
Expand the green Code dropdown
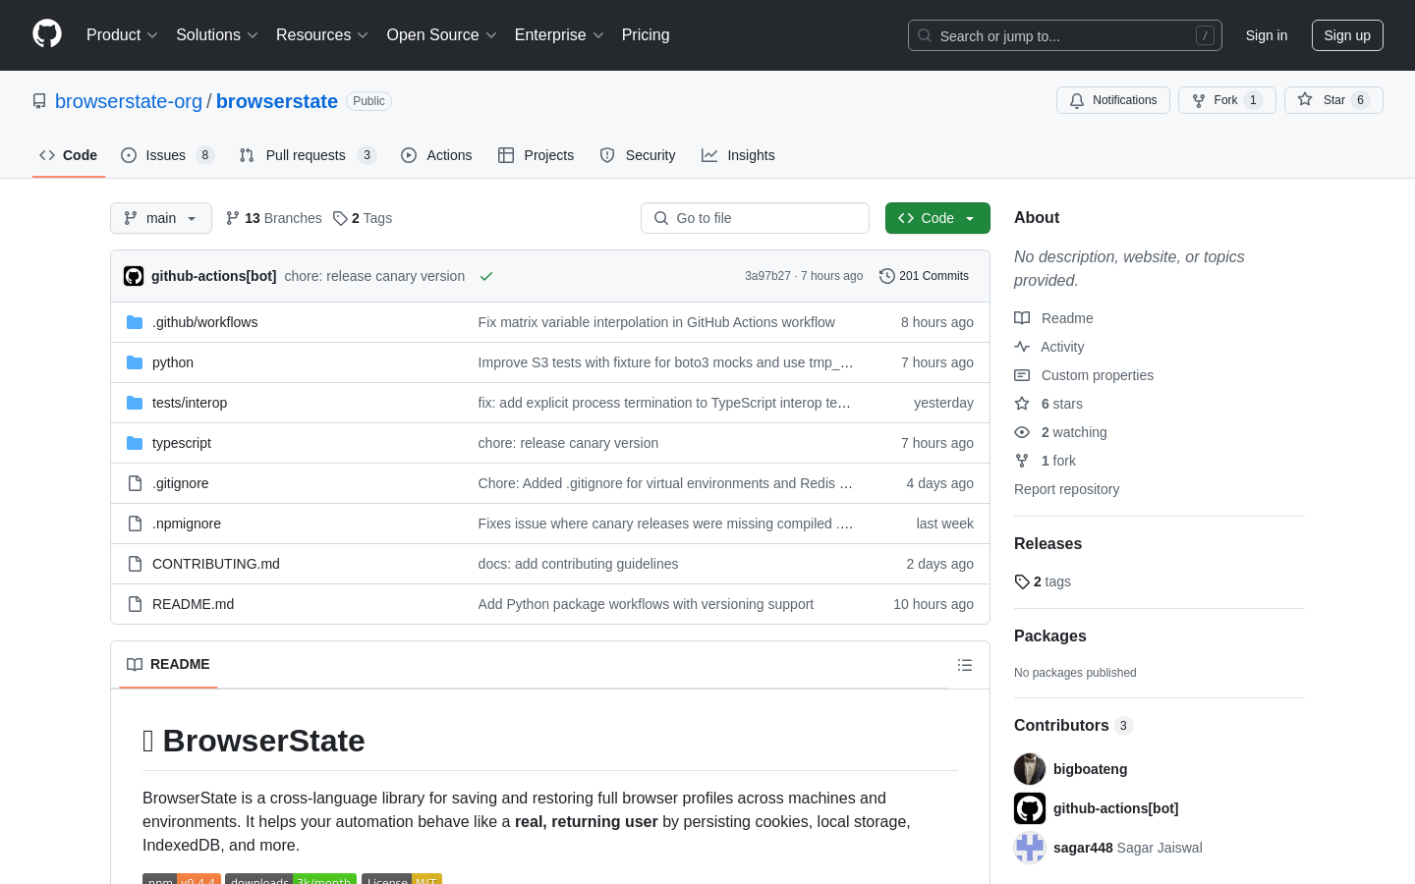click(x=937, y=218)
